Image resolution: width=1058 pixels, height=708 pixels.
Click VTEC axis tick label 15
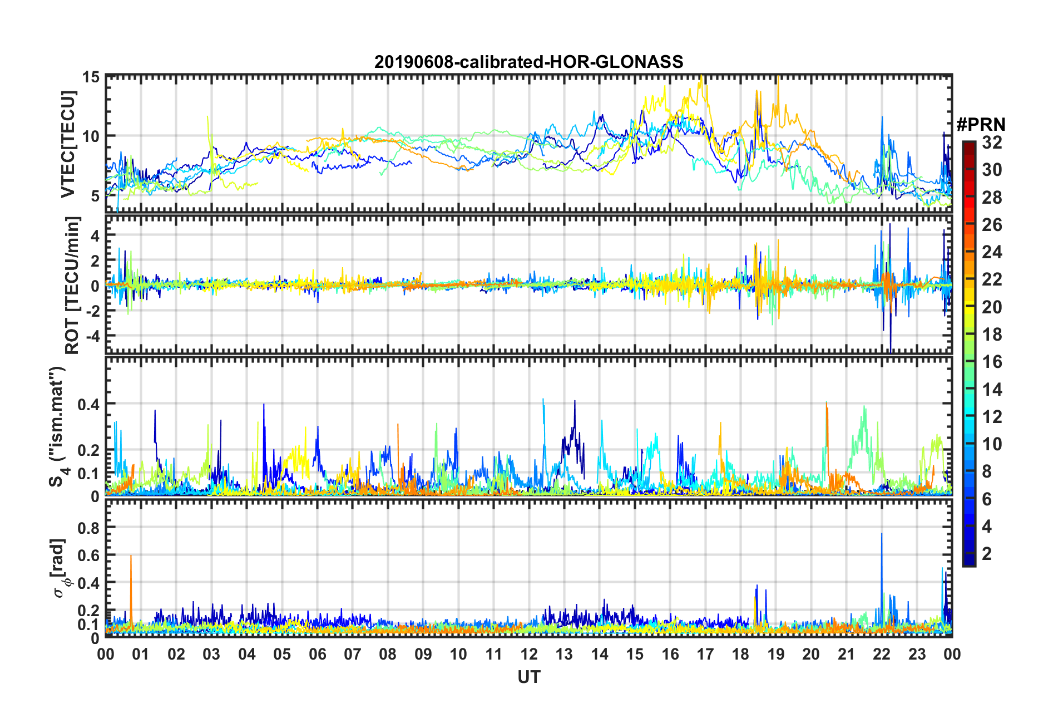pyautogui.click(x=91, y=77)
